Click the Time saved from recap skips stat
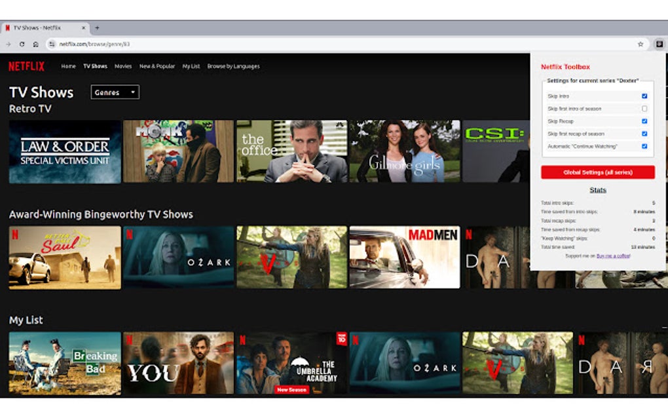Viewport: 668px width, 418px height. pyautogui.click(x=598, y=229)
